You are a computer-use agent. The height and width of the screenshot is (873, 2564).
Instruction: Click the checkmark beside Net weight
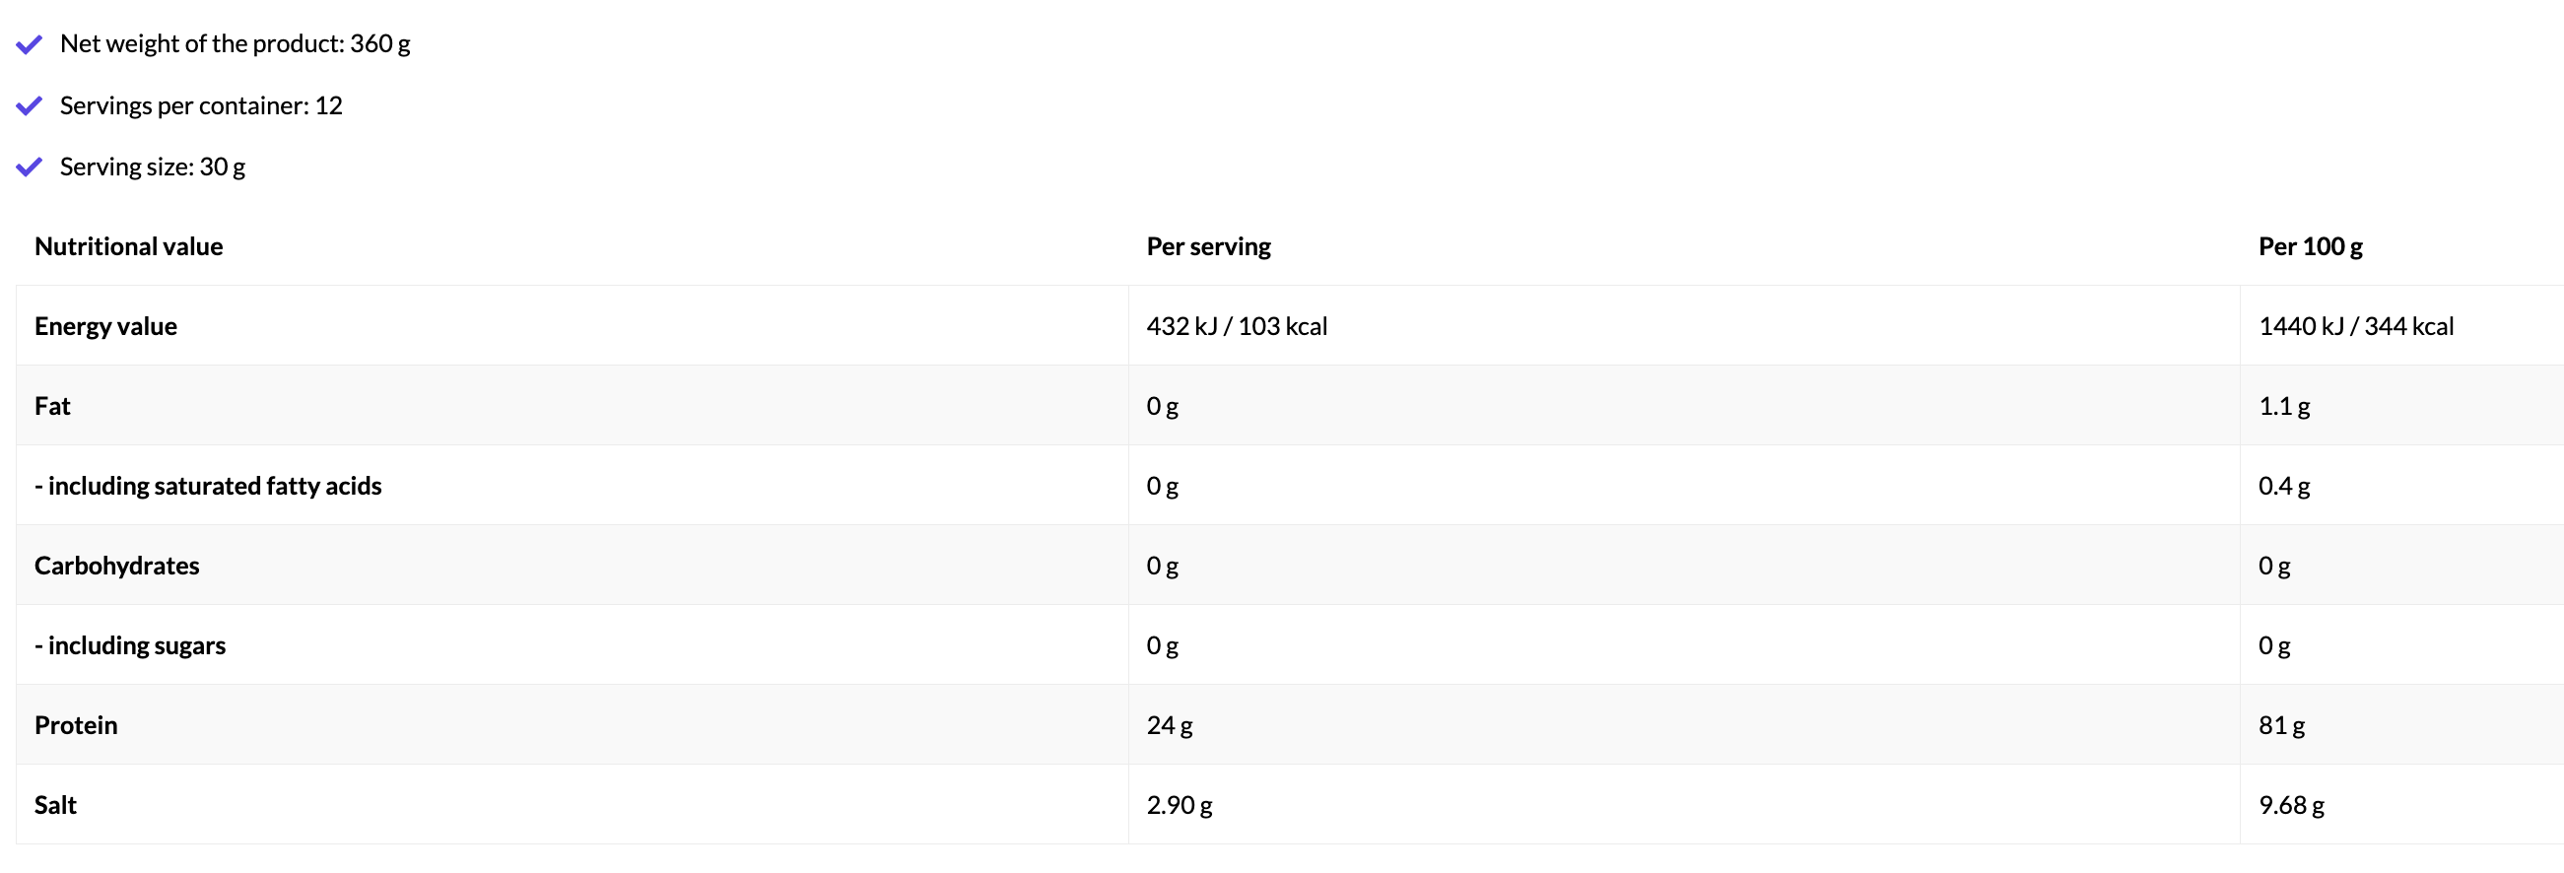click(30, 44)
